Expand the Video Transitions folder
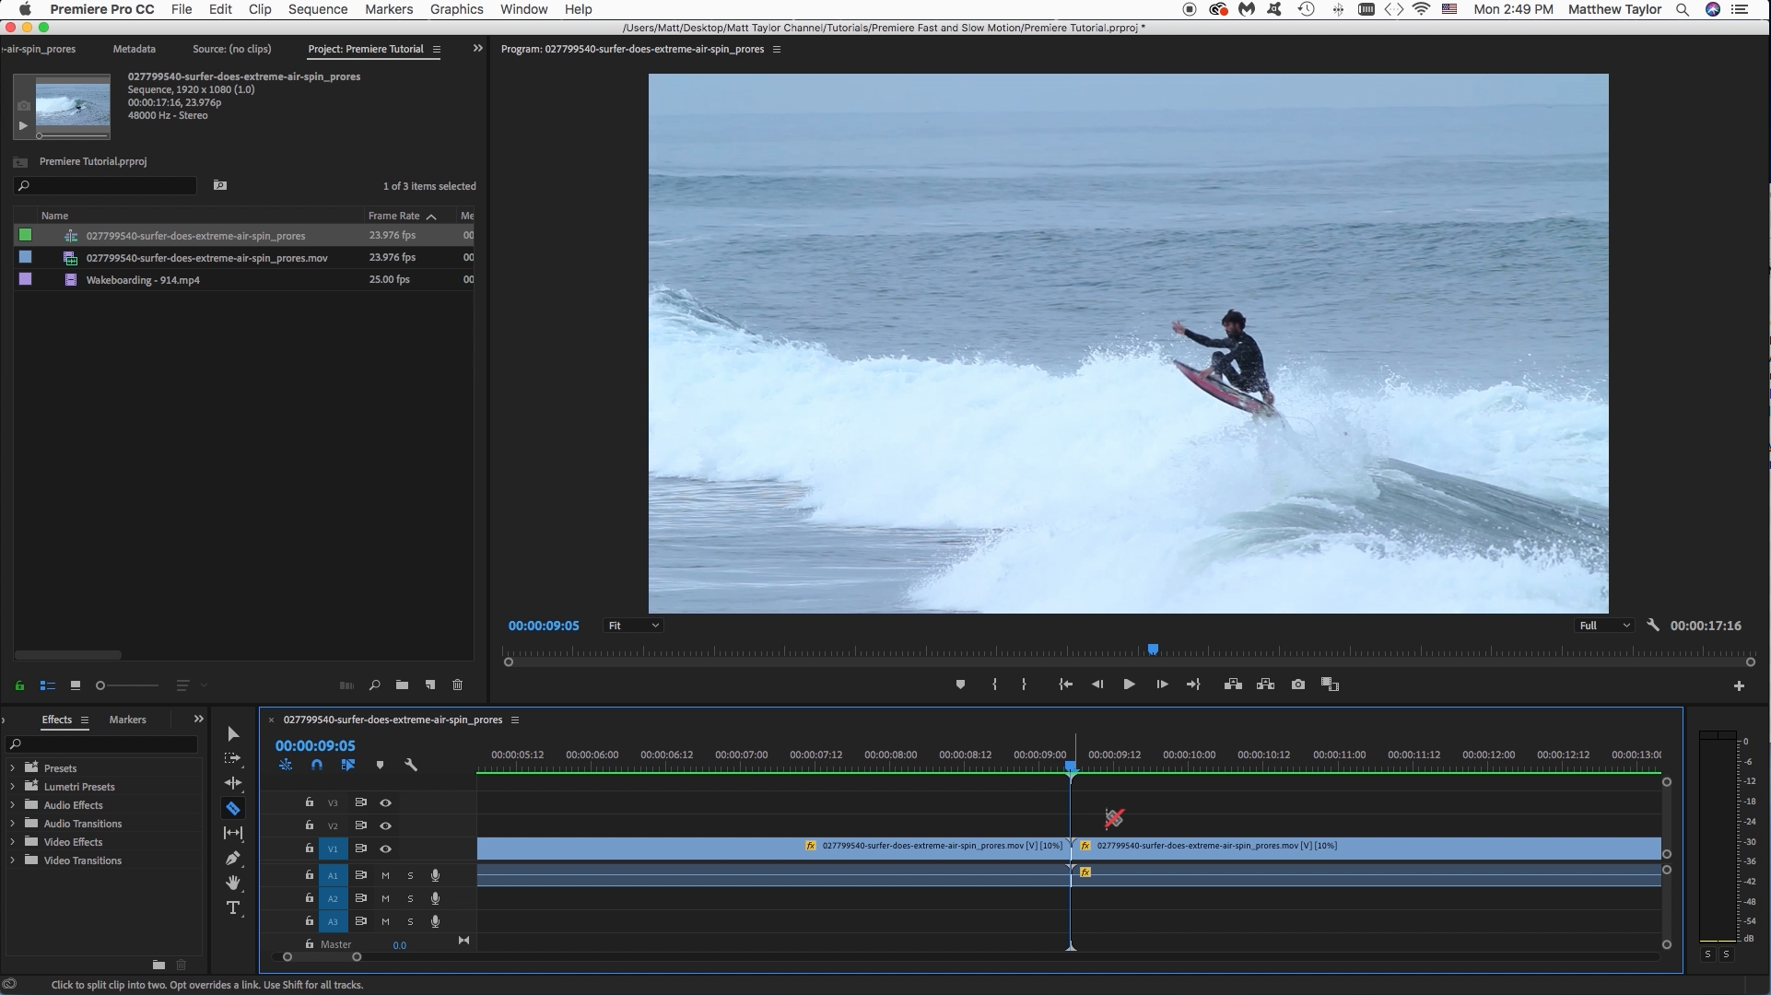This screenshot has width=1771, height=995. coord(12,860)
